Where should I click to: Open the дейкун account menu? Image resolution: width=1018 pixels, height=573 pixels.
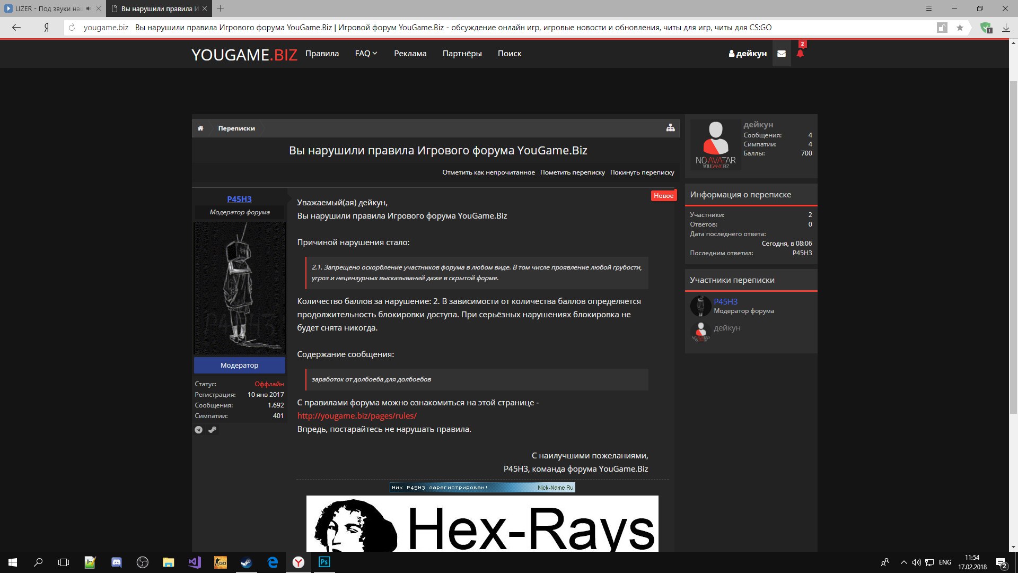click(x=748, y=54)
